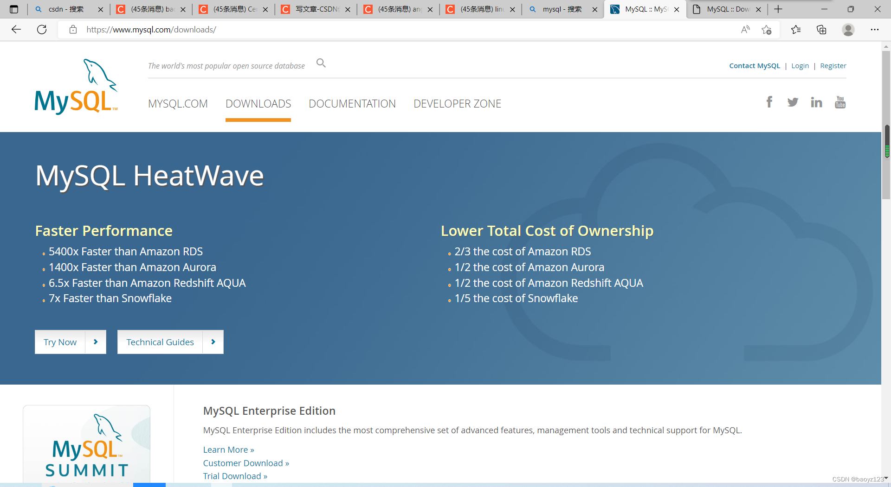The width and height of the screenshot is (891, 487).
Task: Close the active 'MySQL :: MyS' tab
Action: (677, 9)
